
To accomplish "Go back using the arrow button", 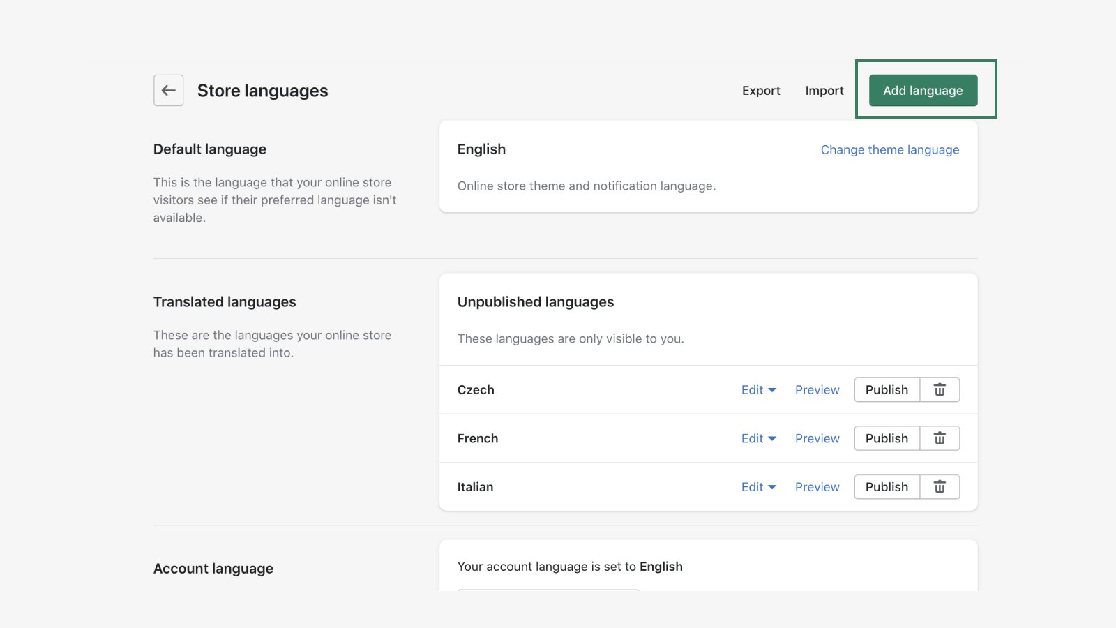I will (x=169, y=91).
